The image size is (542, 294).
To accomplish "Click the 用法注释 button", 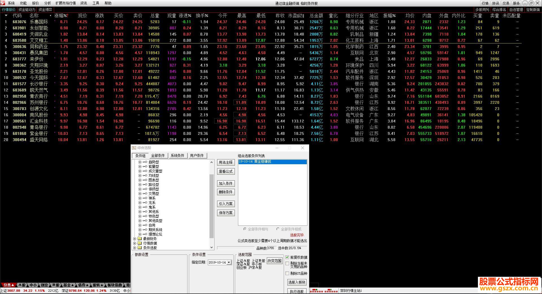I will click(226, 162).
